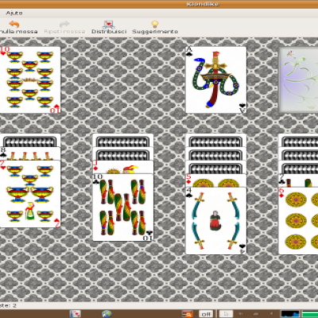
Task: Click the empty foundation slot with floral design
Action: [298, 80]
